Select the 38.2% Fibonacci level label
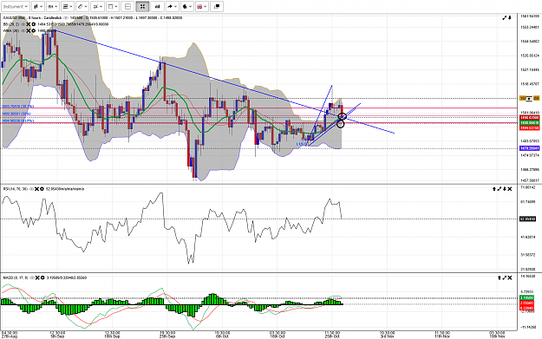 point(18,107)
